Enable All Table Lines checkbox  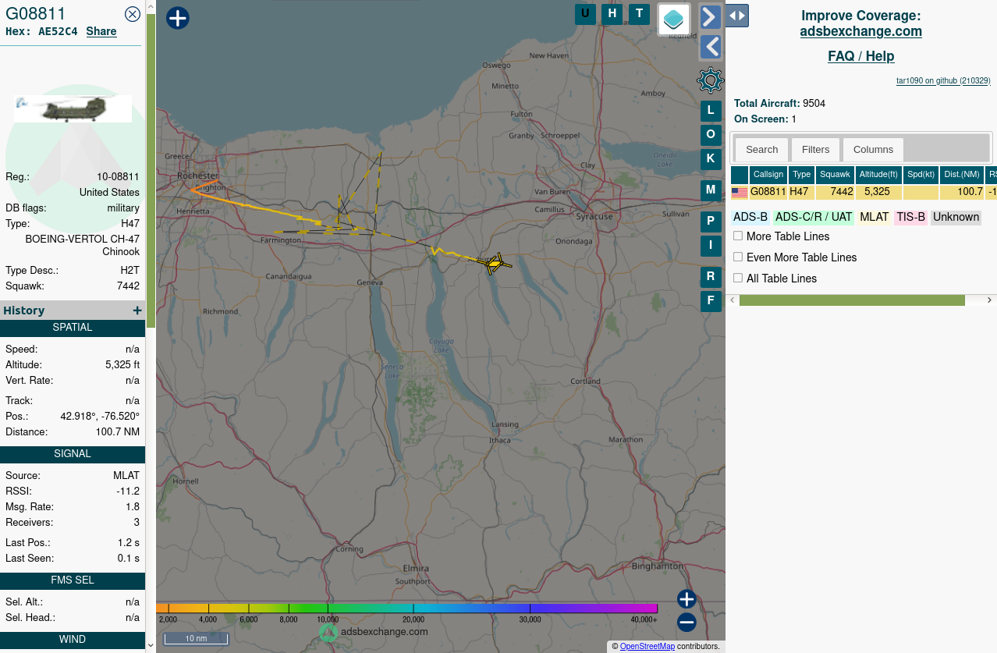[x=738, y=278]
